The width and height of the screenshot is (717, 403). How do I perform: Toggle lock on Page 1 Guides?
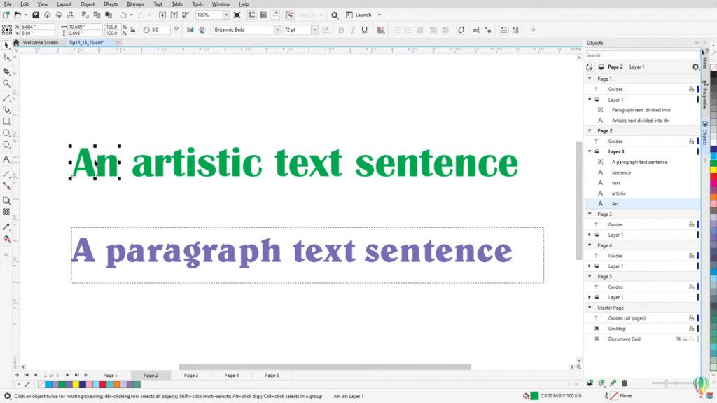691,89
